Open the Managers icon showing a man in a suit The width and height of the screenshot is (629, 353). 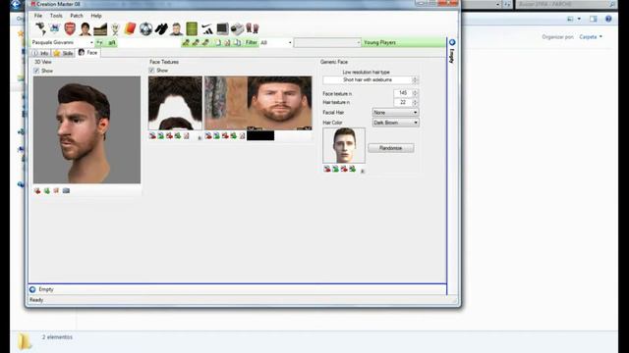tap(176, 28)
